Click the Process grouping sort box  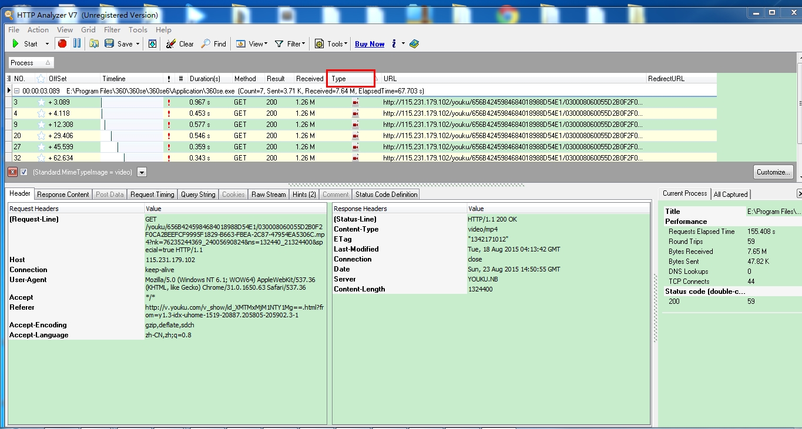pyautogui.click(x=31, y=63)
